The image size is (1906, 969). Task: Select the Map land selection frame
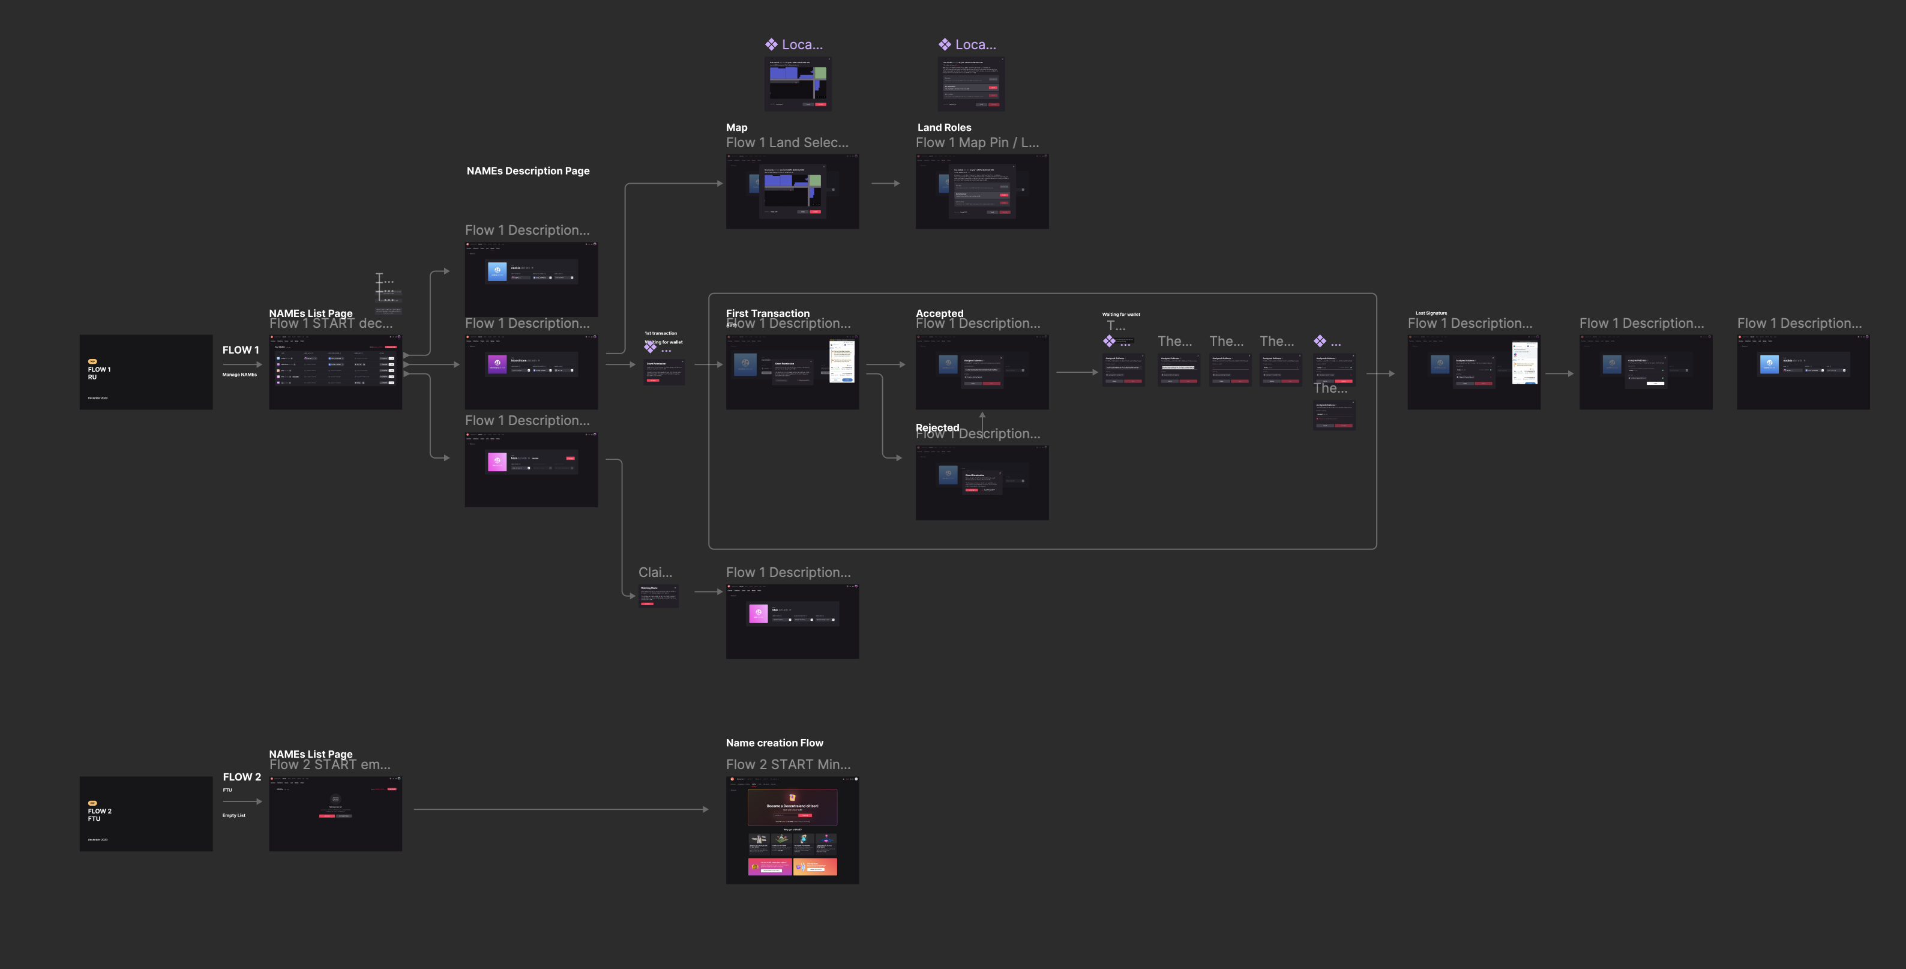[792, 191]
